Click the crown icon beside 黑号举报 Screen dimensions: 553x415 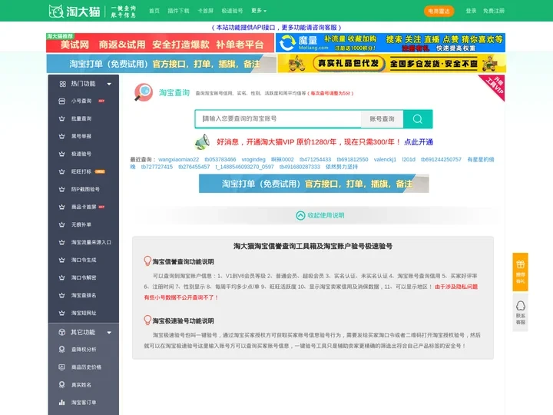61,136
